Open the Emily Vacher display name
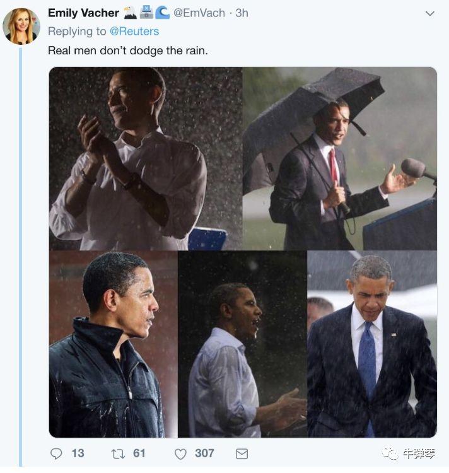Viewport: 449px width, 473px height. pos(83,13)
